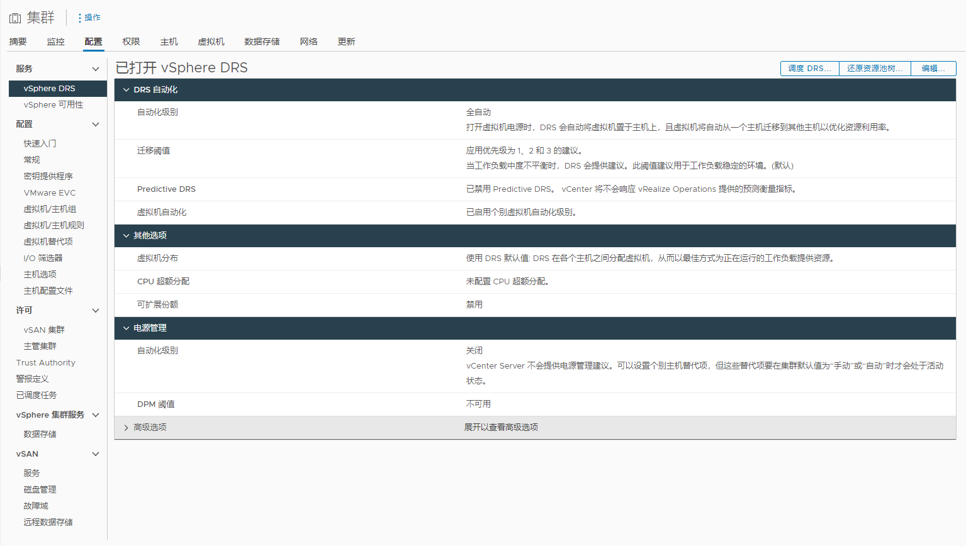Click the 编辑 button
The width and height of the screenshot is (966, 546).
[933, 69]
